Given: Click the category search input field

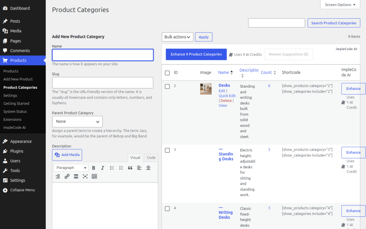Looking at the screenshot, I should pyautogui.click(x=276, y=23).
